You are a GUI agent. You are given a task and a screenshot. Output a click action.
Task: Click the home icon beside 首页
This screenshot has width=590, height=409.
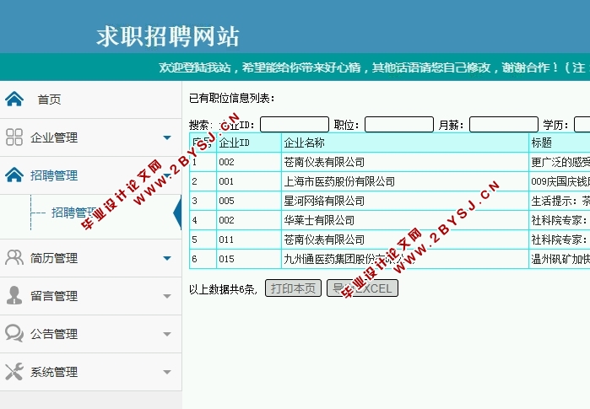point(14,100)
